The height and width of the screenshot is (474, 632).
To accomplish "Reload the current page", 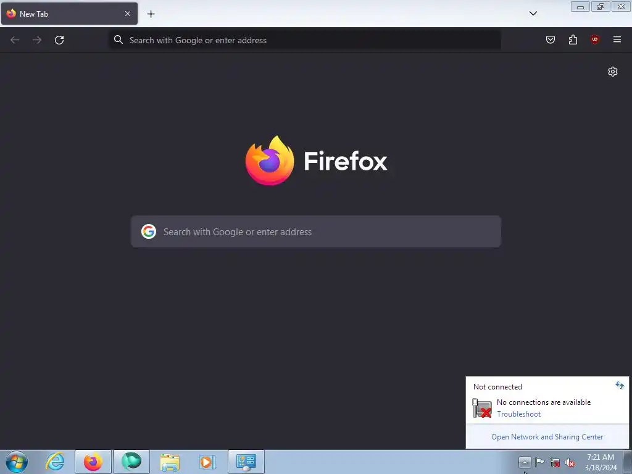I will (x=59, y=40).
